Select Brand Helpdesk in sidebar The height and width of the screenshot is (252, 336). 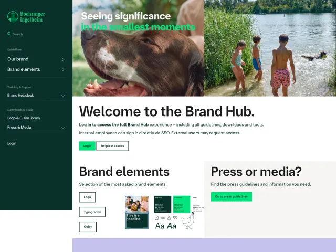coord(20,96)
